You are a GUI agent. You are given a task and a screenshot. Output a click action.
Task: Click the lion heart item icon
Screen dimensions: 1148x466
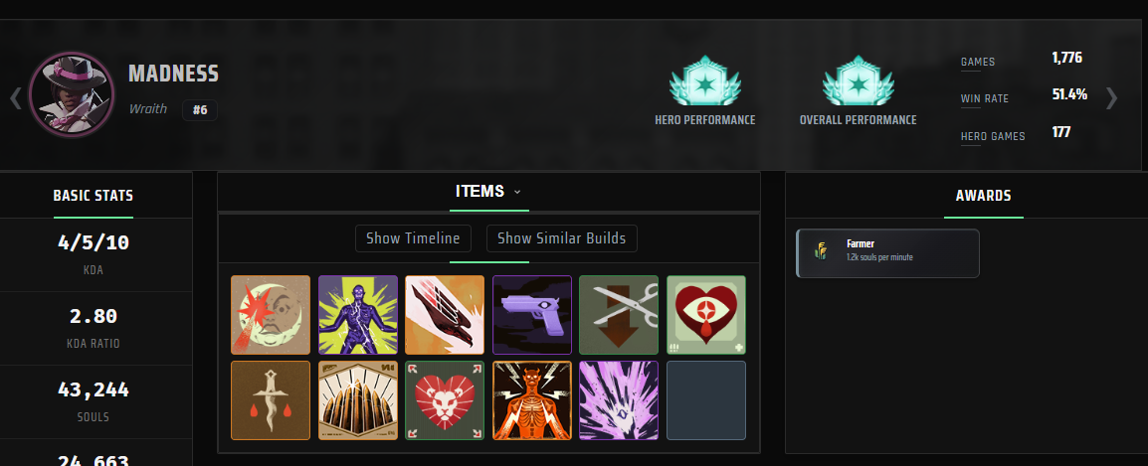click(x=445, y=400)
